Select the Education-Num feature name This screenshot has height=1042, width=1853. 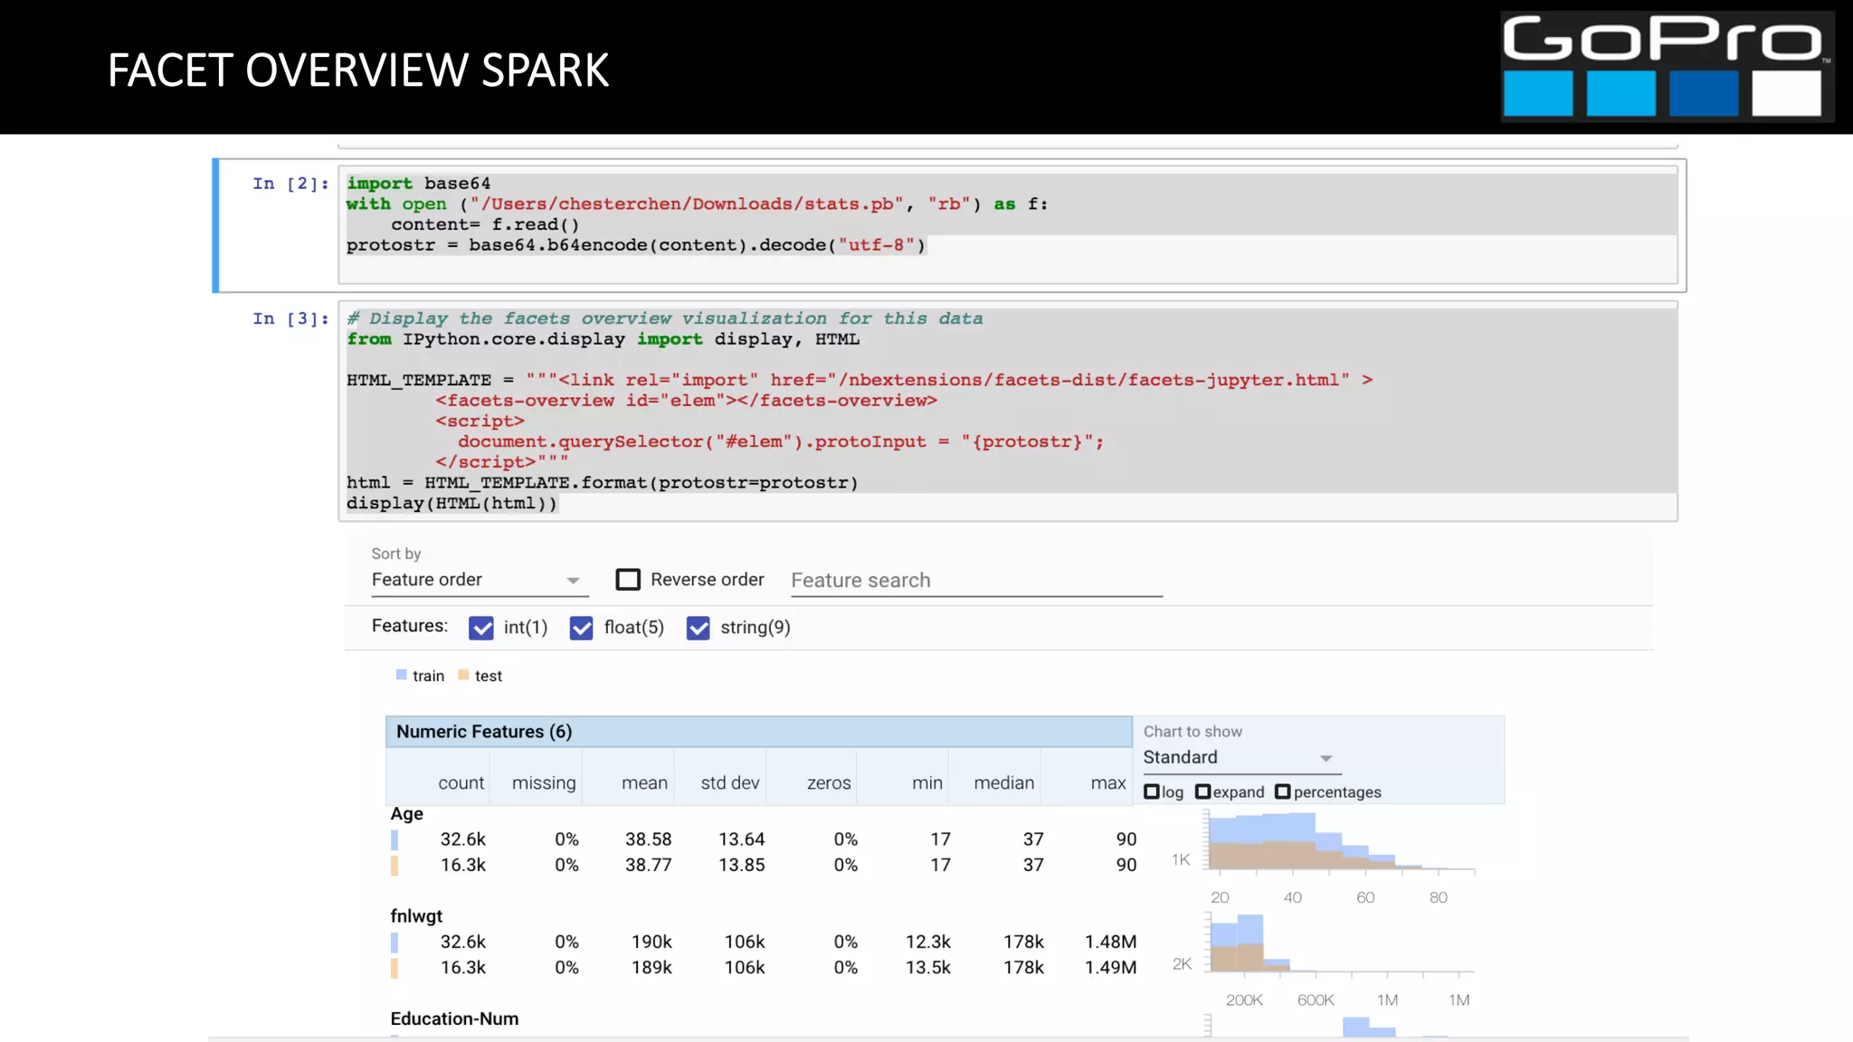pyautogui.click(x=454, y=1018)
